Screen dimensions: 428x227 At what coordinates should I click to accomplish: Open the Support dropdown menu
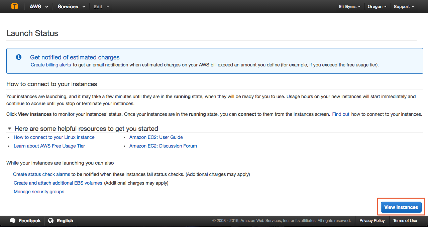click(404, 7)
